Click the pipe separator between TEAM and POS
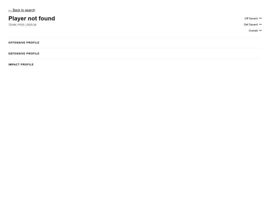270x202 pixels. [x=17, y=25]
